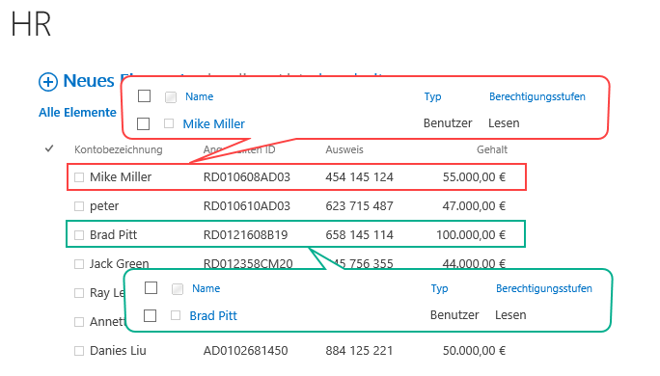The image size is (660, 376).
Task: Click the Typ header in the red callout
Action: pos(432,96)
